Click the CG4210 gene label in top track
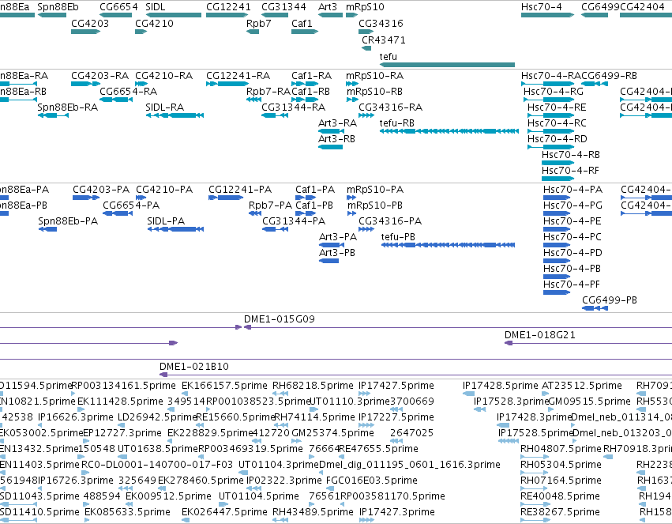 [x=154, y=24]
